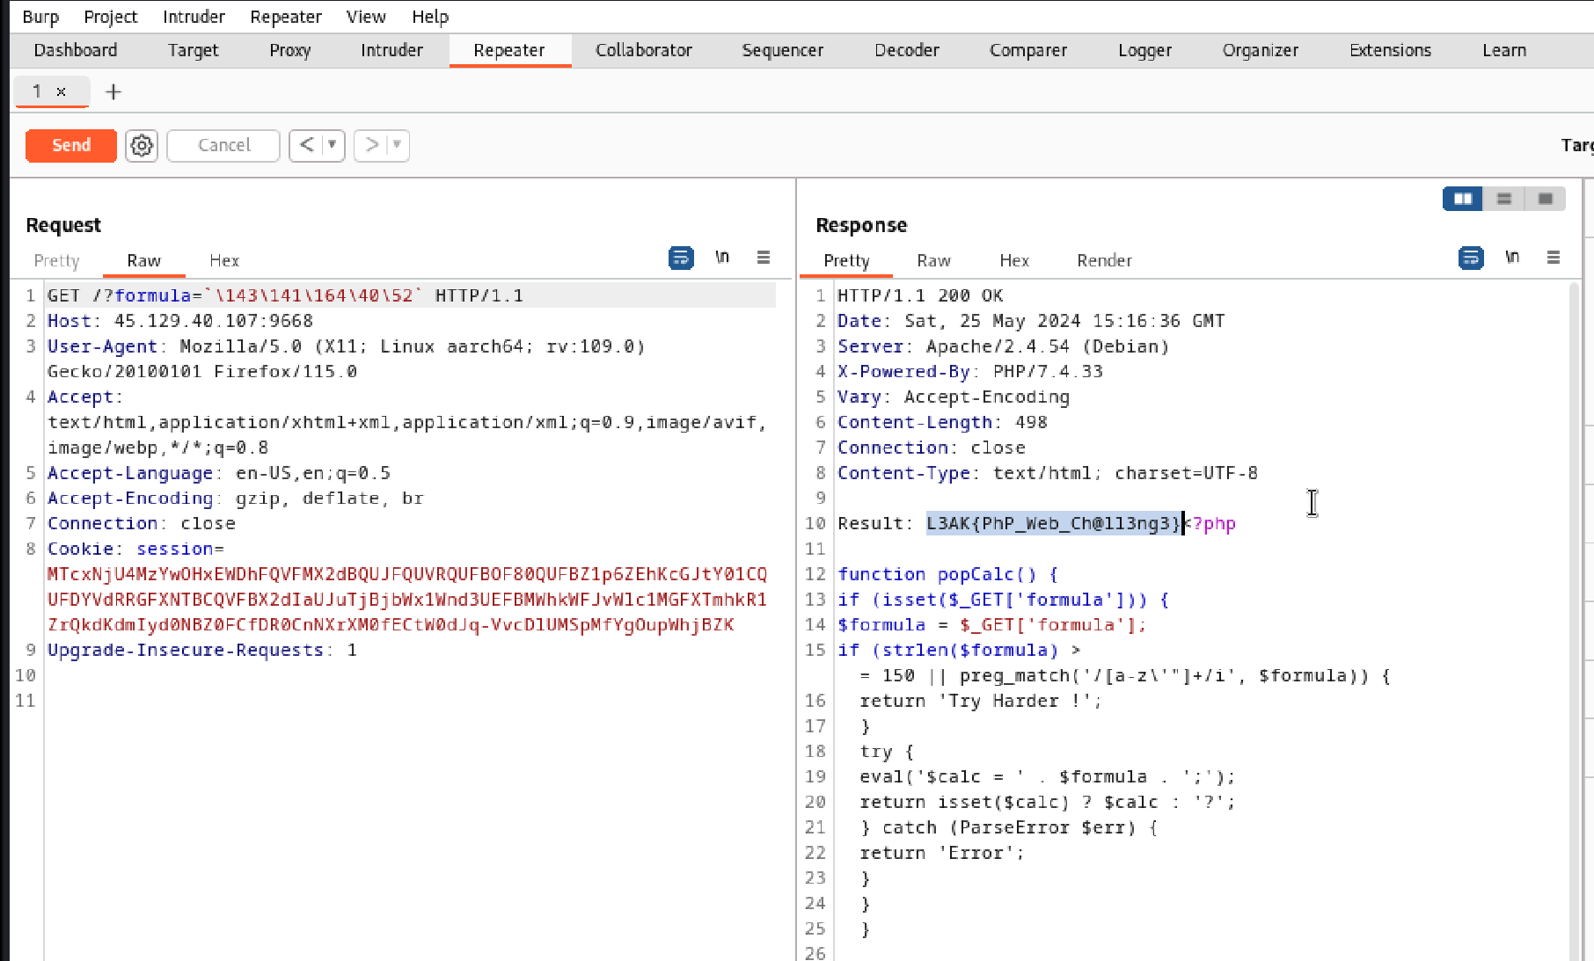Open Request pane options menu

764,258
